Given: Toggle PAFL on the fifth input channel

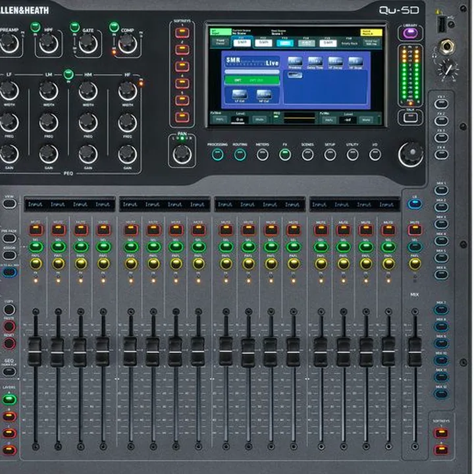Looking at the screenshot, I should click(131, 264).
